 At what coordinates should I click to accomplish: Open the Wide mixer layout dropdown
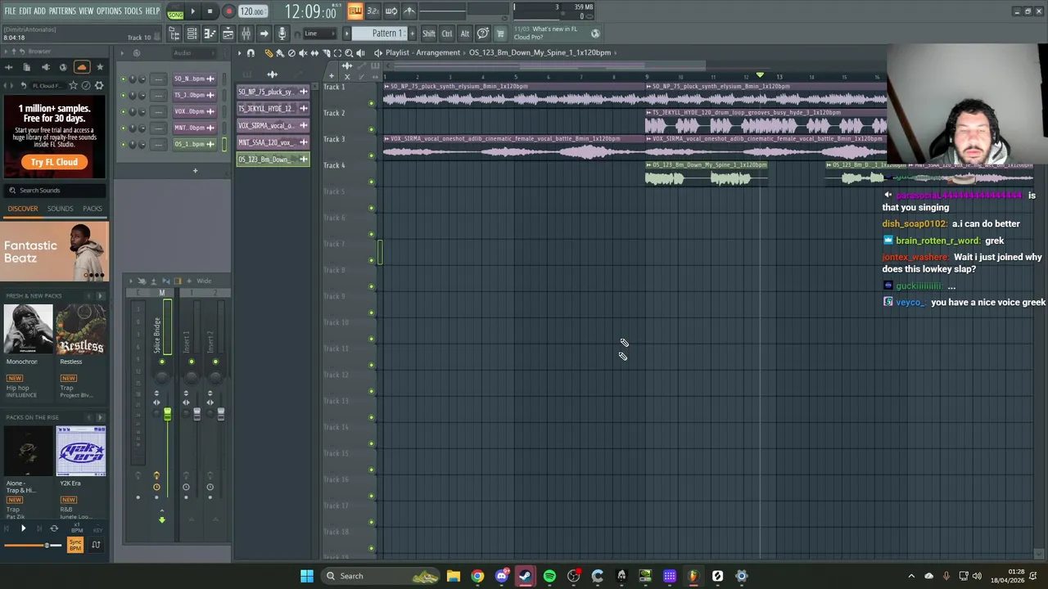coord(204,281)
